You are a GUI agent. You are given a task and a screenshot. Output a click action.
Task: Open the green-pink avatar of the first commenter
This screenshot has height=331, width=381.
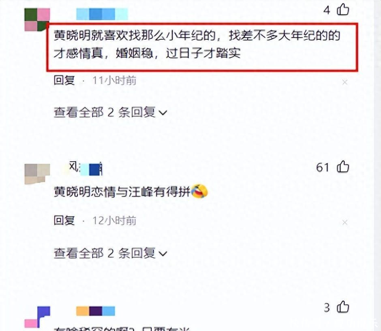pos(37,20)
